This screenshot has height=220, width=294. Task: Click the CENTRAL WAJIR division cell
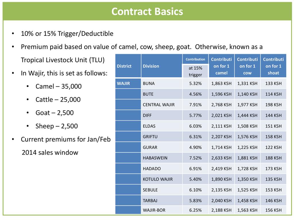(158, 105)
